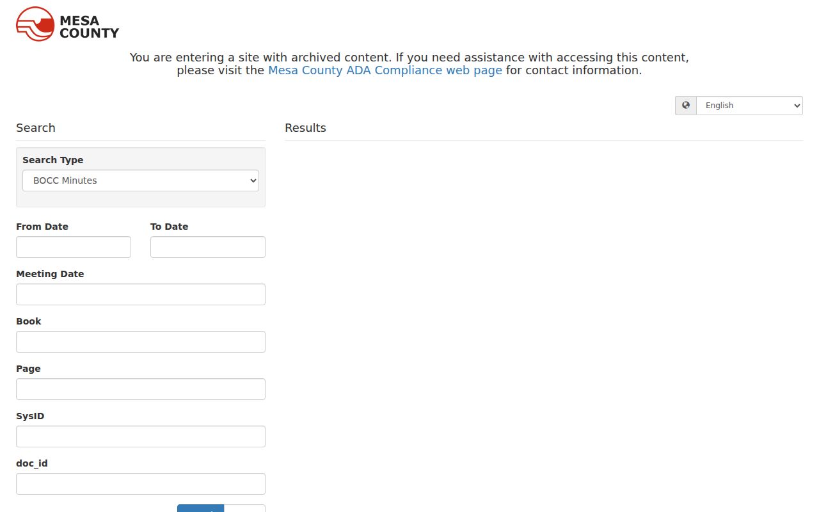Click the white button beside blue search button
The image size is (819, 512).
point(244,508)
